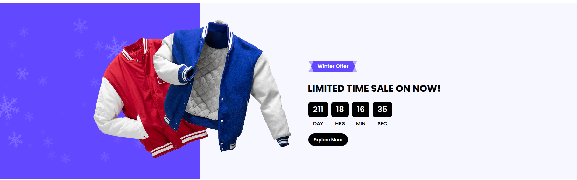The width and height of the screenshot is (577, 180).
Task: Click the 211 days countdown box
Action: coord(318,110)
